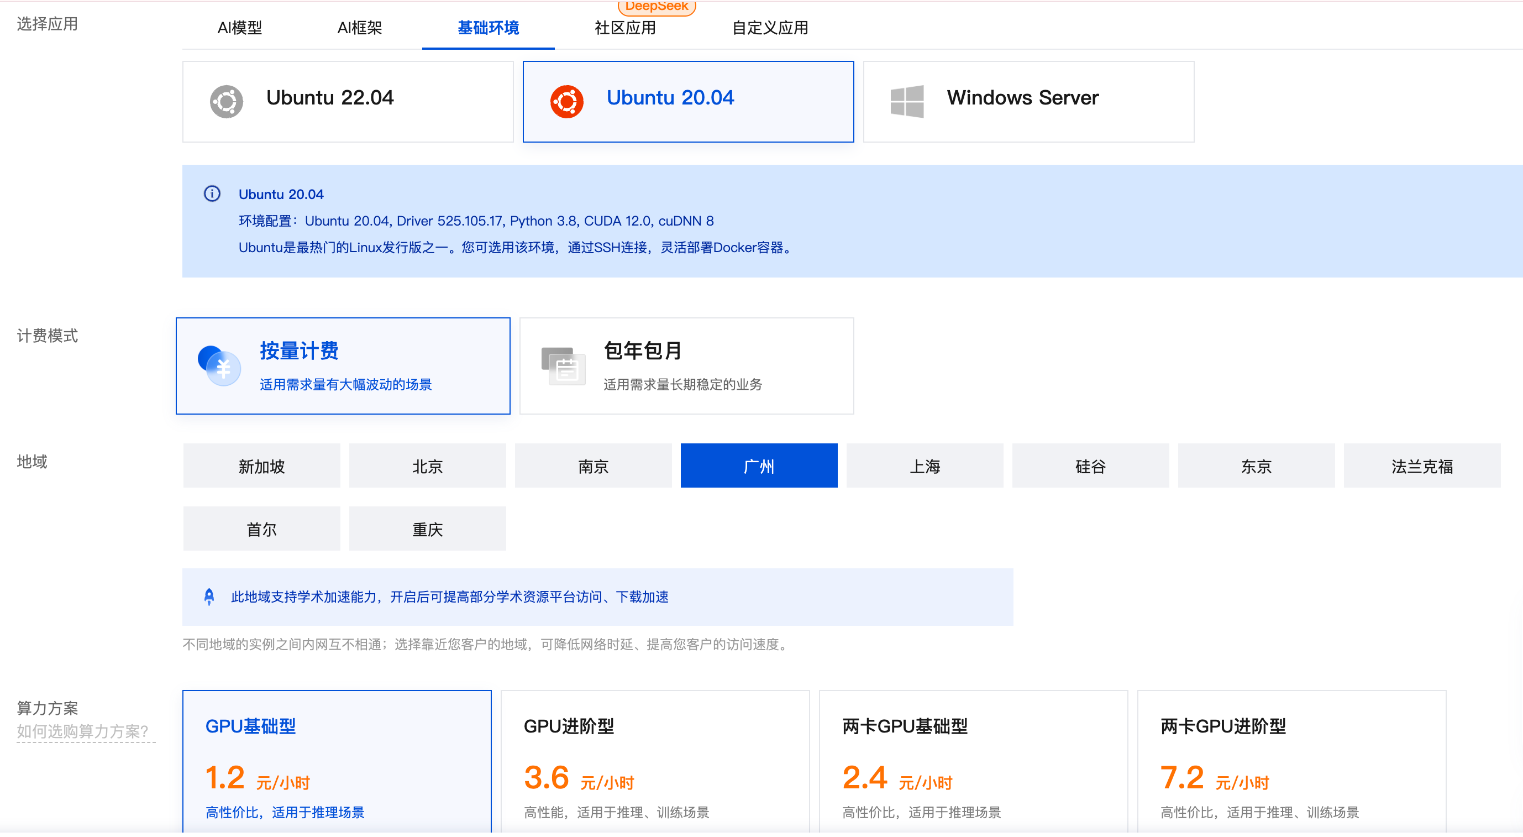Click the Windows Server logo icon

[907, 102]
